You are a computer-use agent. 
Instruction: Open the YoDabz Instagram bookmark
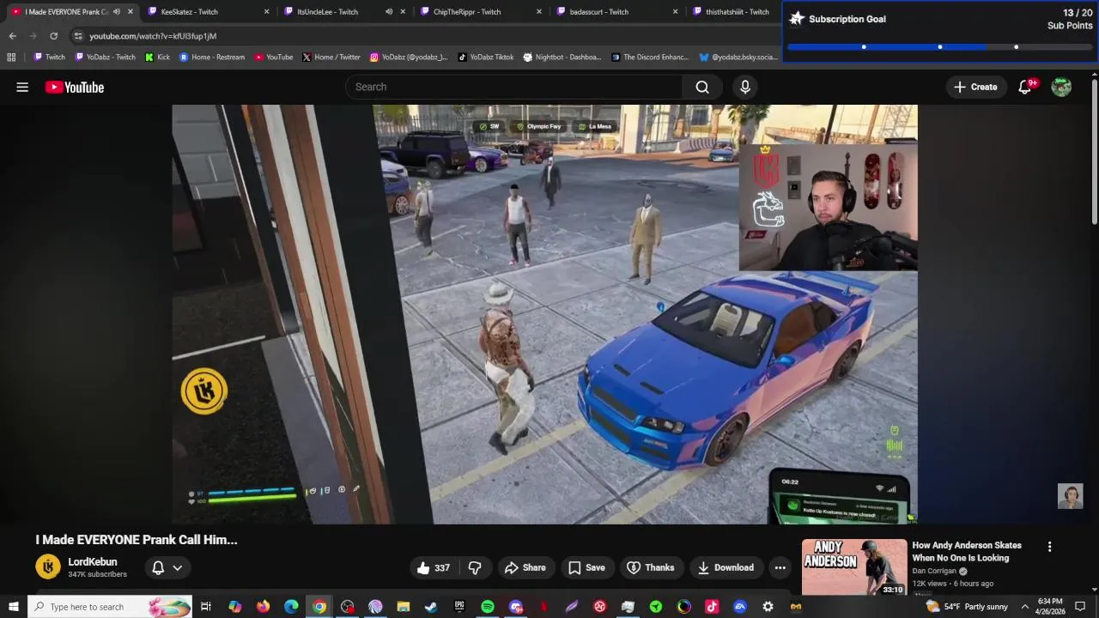[x=409, y=58]
